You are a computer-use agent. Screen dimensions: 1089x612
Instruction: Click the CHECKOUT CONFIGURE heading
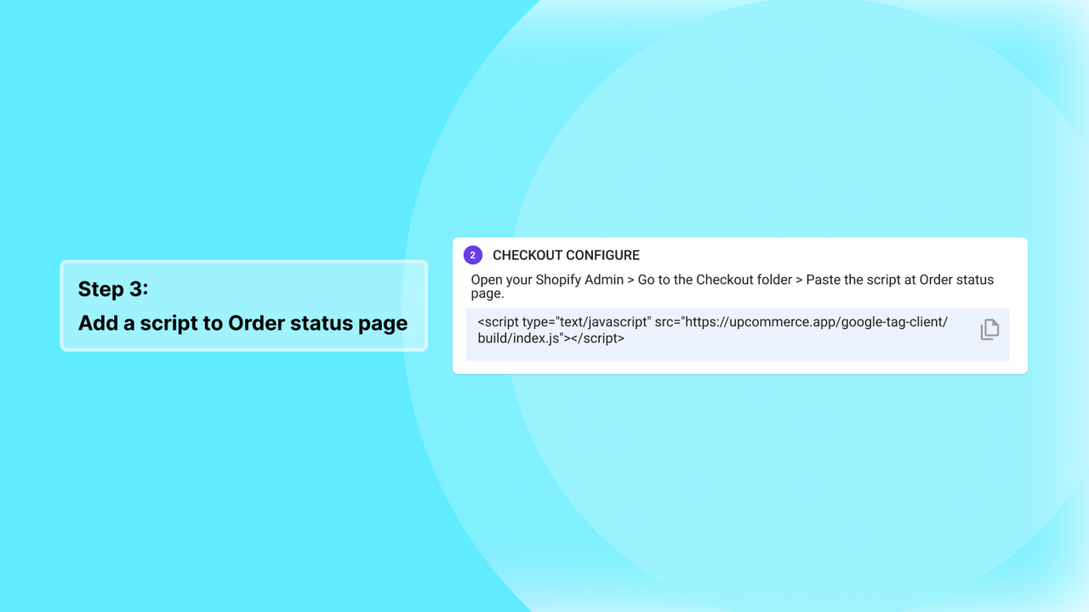pyautogui.click(x=566, y=256)
